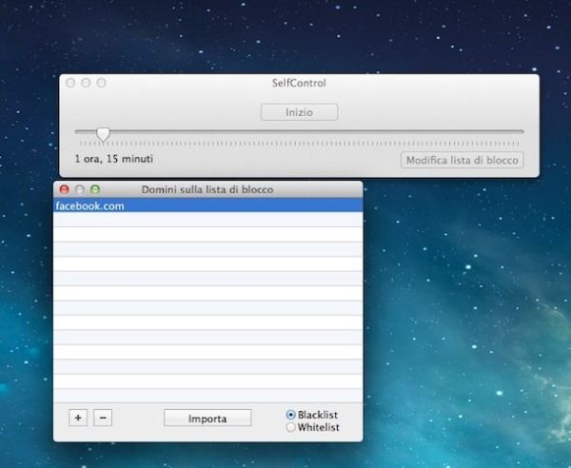
Task: Click the Domini sulla lista di blocco title
Action: pos(207,190)
